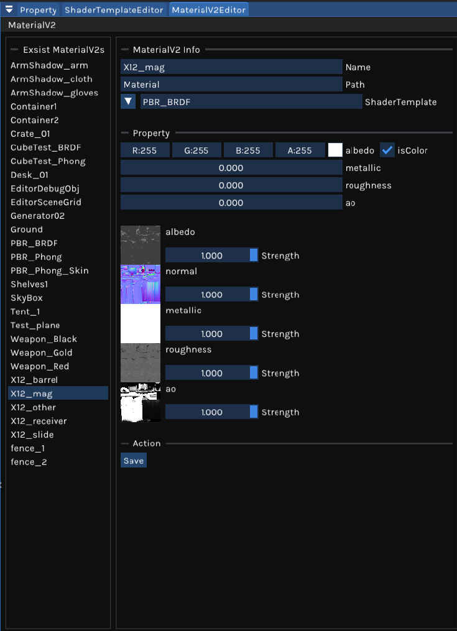
Task: Open the ShaderTemplate dropdown arrow
Action: [x=128, y=101]
